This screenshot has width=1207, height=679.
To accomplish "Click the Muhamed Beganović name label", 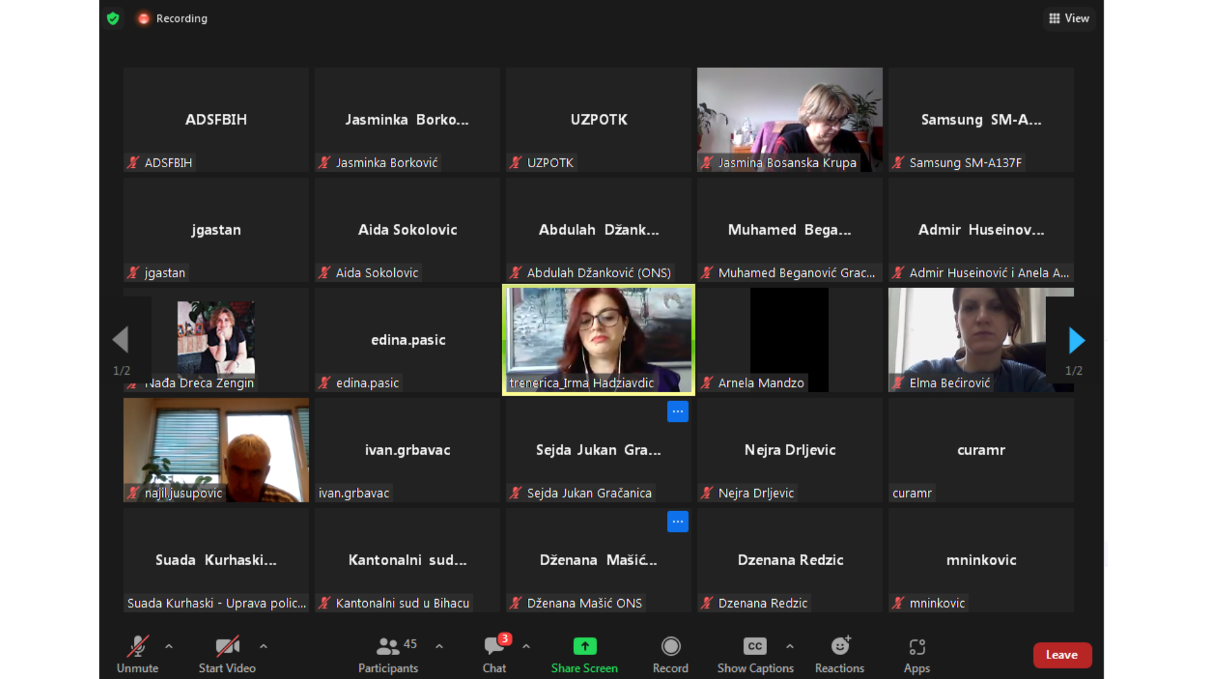I will pos(796,273).
